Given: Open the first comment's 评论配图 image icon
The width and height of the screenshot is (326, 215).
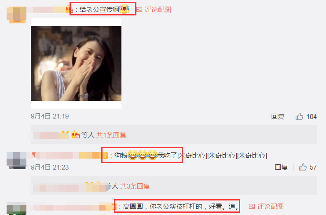Looking at the screenshot, I should 139,10.
